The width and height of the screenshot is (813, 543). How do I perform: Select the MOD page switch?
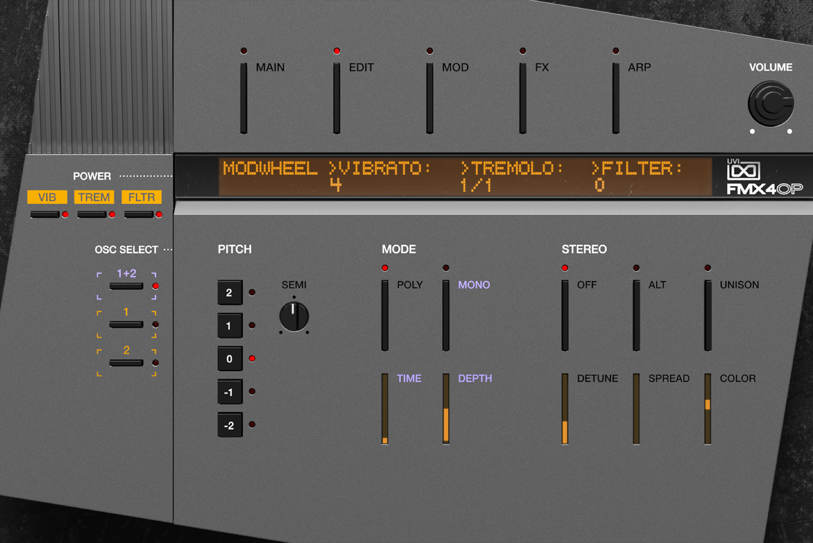pos(429,97)
